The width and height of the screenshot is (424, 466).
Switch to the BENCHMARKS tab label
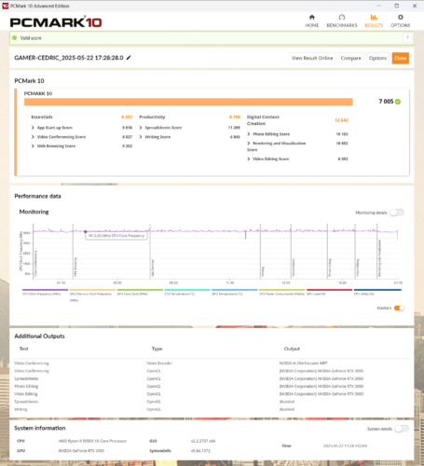point(342,25)
